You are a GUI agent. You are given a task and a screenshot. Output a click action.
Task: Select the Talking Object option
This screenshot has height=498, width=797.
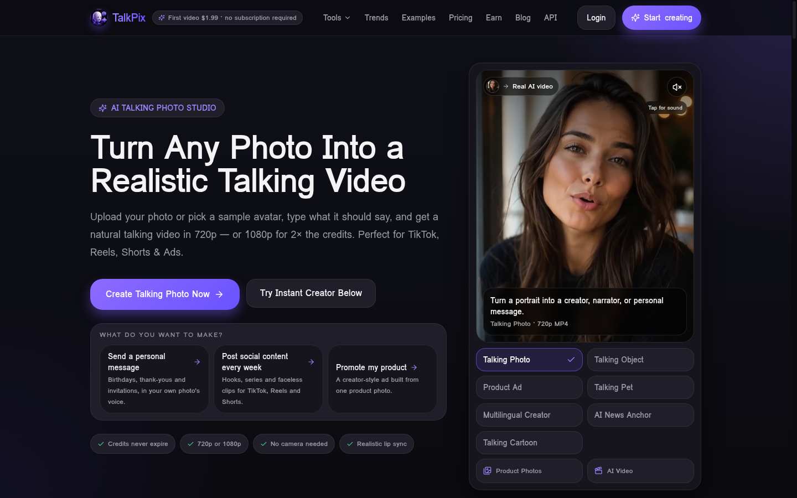pyautogui.click(x=640, y=360)
